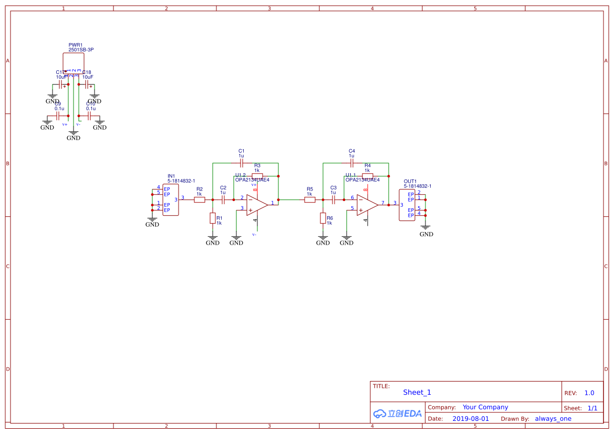Click the REV value '1.0'
This screenshot has height=434, width=614.
click(x=589, y=393)
